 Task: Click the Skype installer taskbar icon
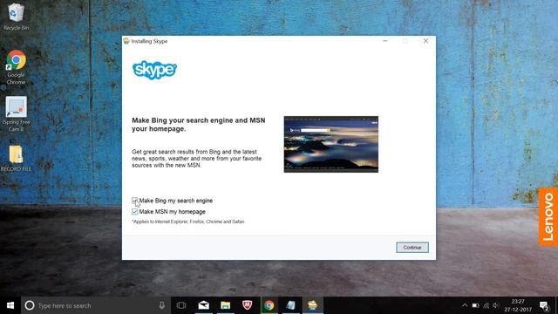(312, 305)
